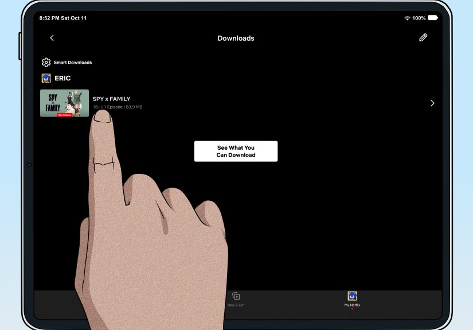Viewport: 473px width, 330px height.
Task: Tap the SPY x FAMILY title
Action: point(111,99)
